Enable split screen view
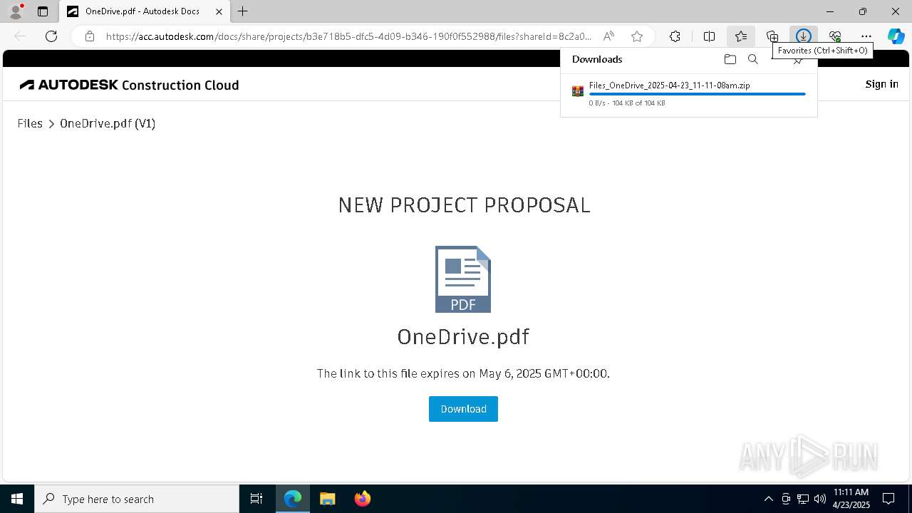Screen dimensions: 912x513 click(709, 36)
